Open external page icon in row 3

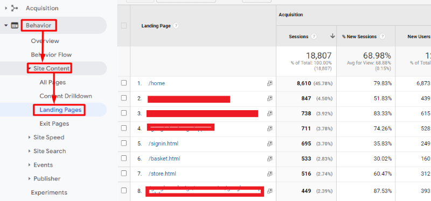[x=270, y=113]
